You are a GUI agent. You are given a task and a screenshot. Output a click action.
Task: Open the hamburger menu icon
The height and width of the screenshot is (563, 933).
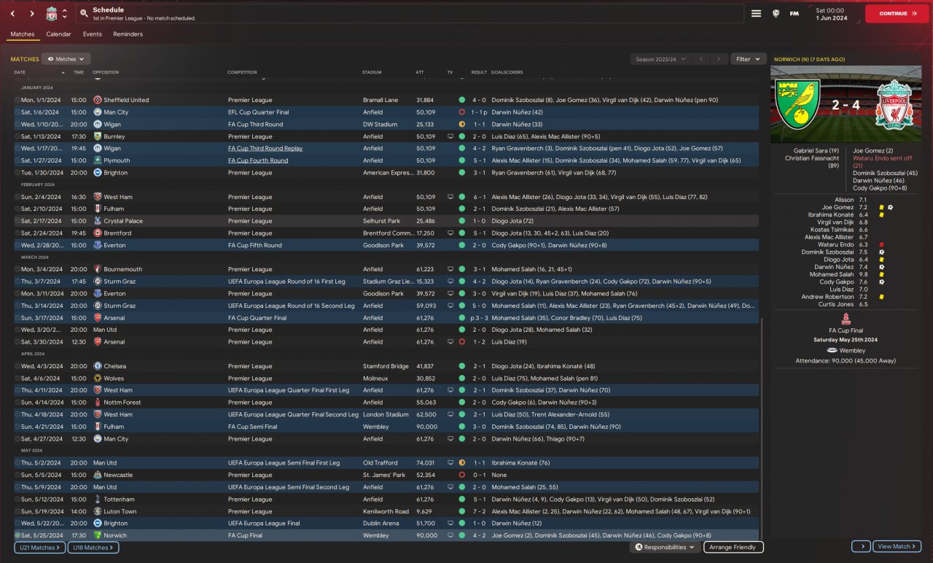757,13
